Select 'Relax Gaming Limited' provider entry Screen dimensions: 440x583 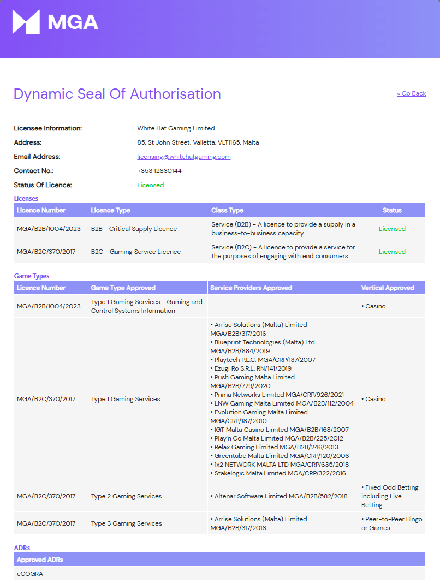click(x=274, y=447)
